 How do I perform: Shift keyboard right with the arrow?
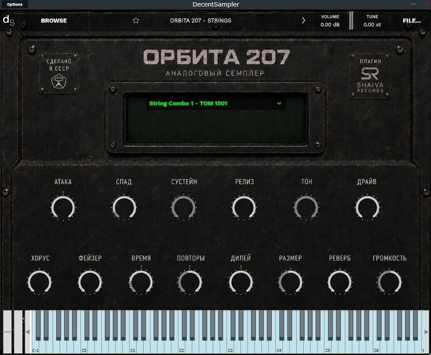[x=426, y=332]
